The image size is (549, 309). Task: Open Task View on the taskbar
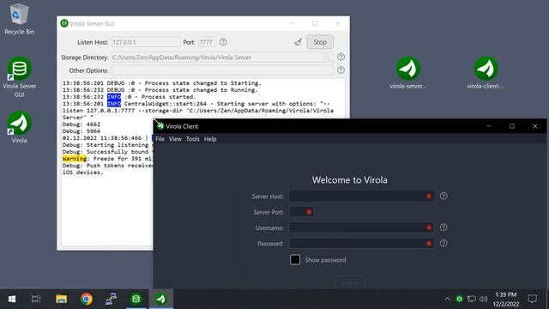tap(36, 299)
